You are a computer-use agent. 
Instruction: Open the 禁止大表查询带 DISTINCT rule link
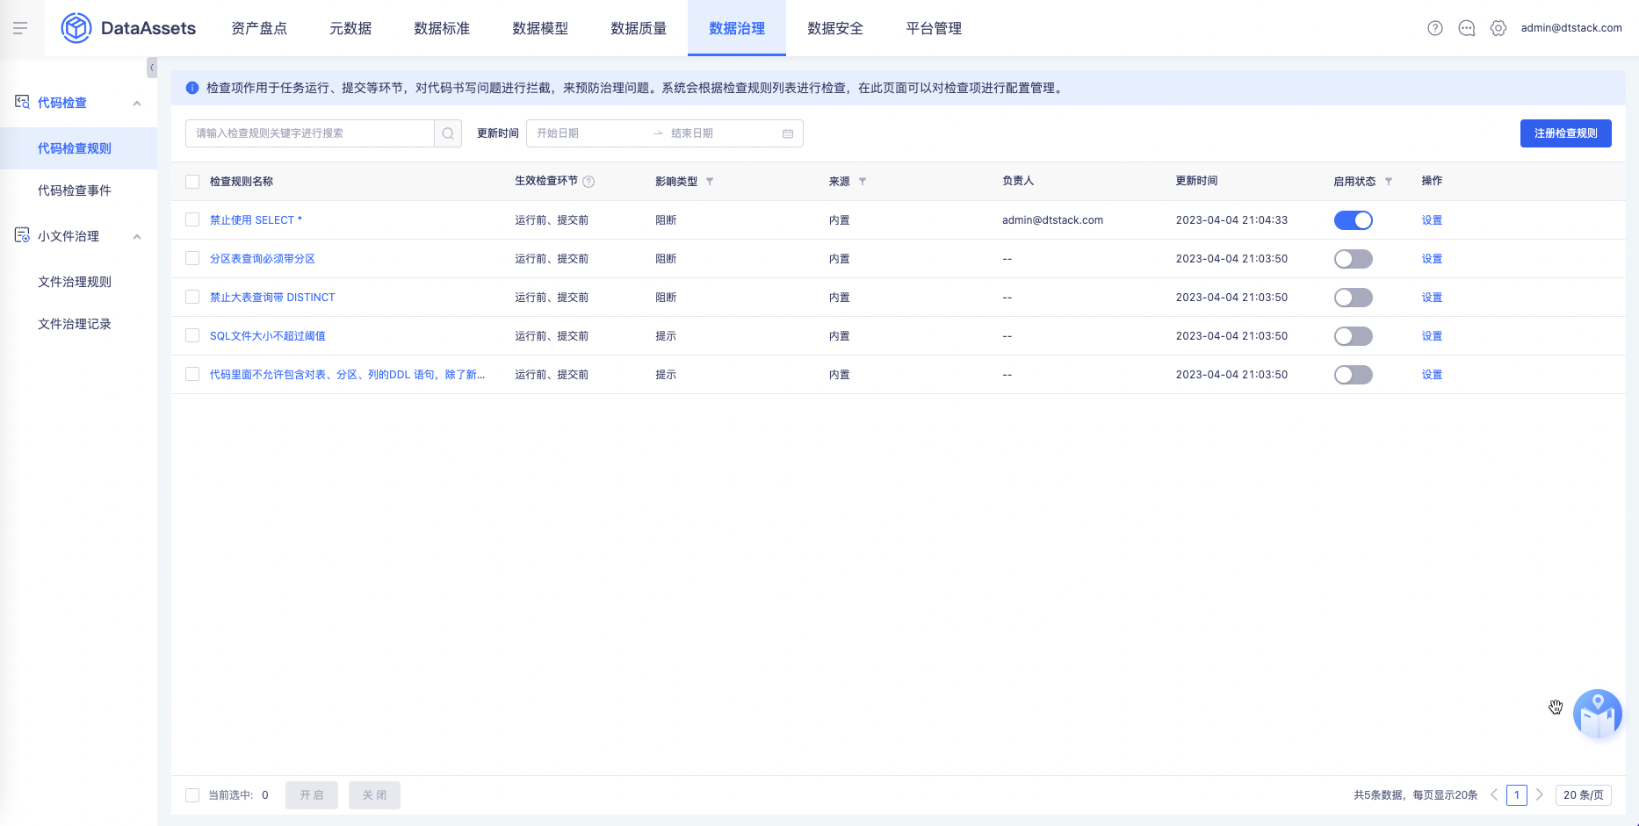tap(272, 298)
